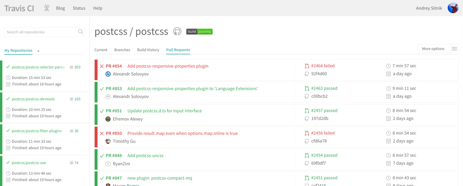Open the Help menu

click(98, 8)
